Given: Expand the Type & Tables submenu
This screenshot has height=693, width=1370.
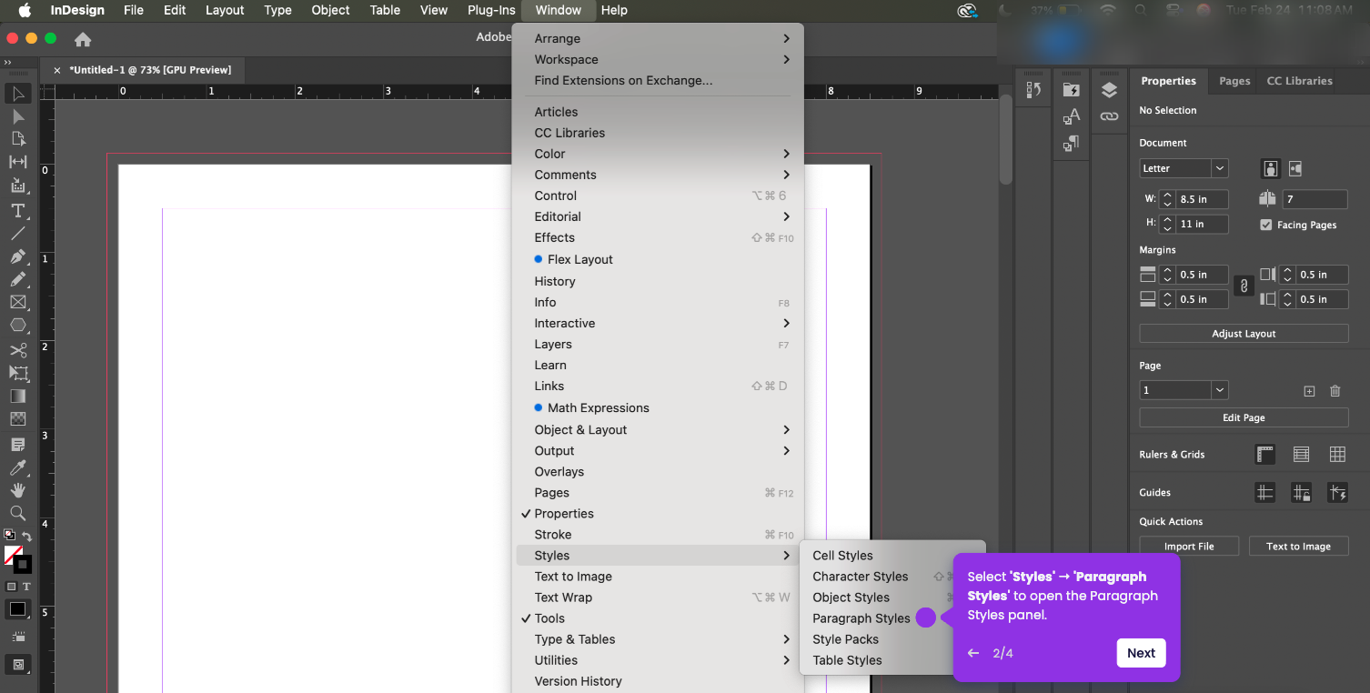Looking at the screenshot, I should click(x=658, y=639).
